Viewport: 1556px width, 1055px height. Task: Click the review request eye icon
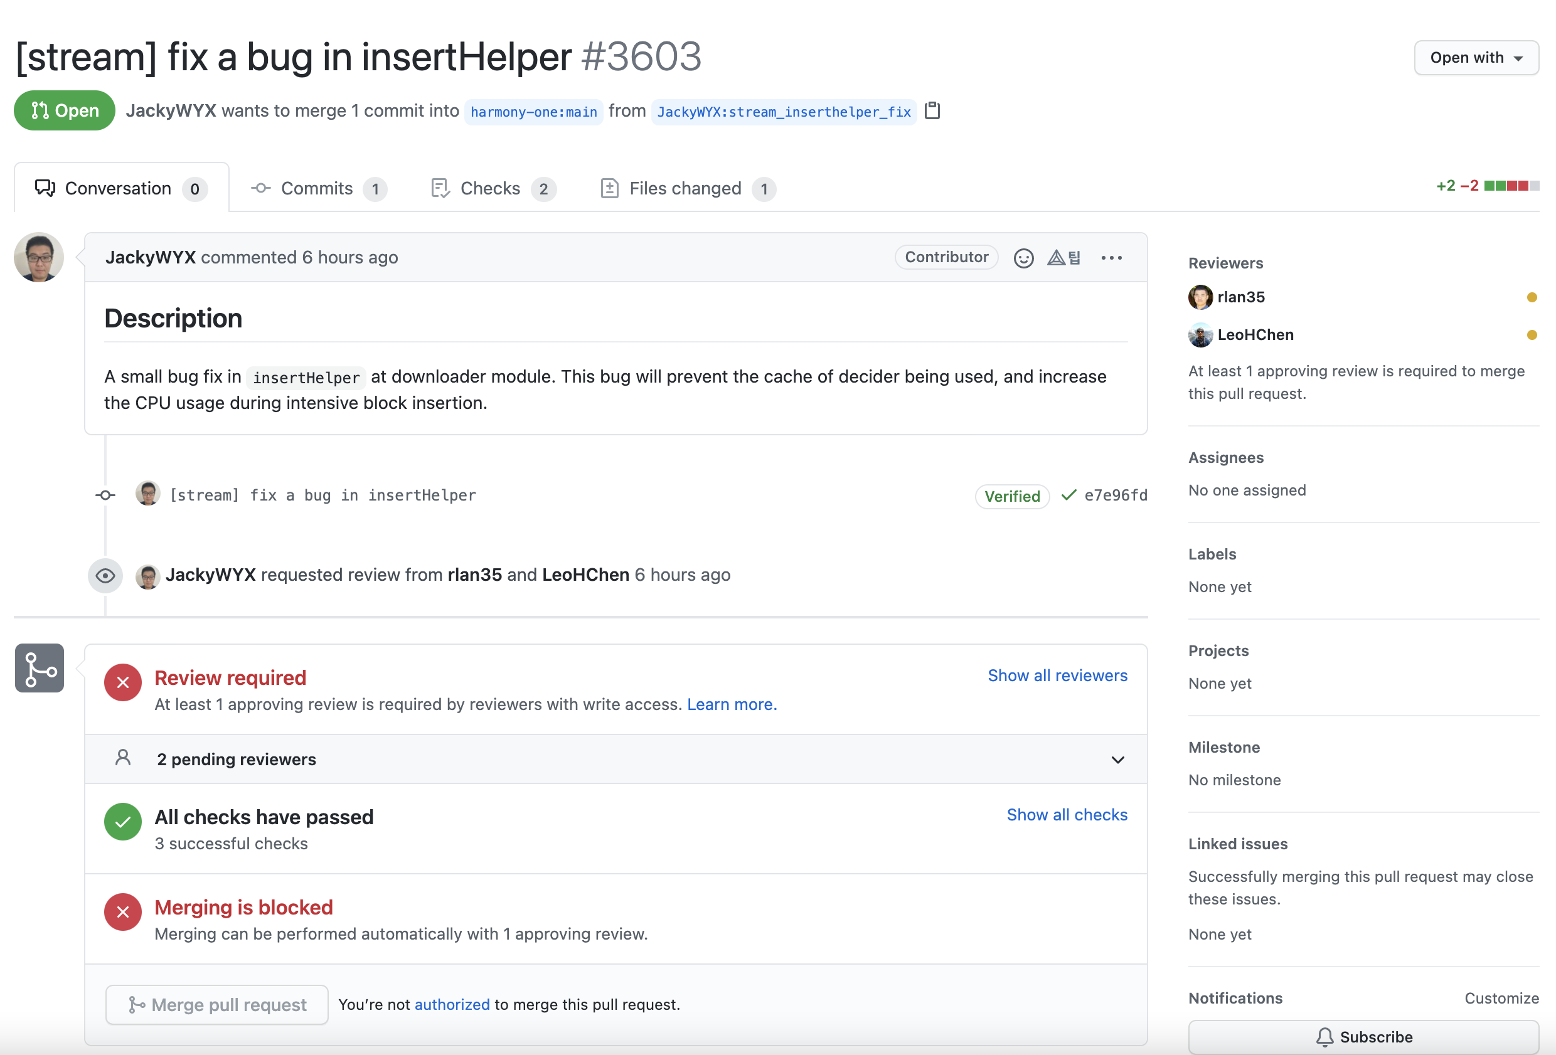point(105,576)
